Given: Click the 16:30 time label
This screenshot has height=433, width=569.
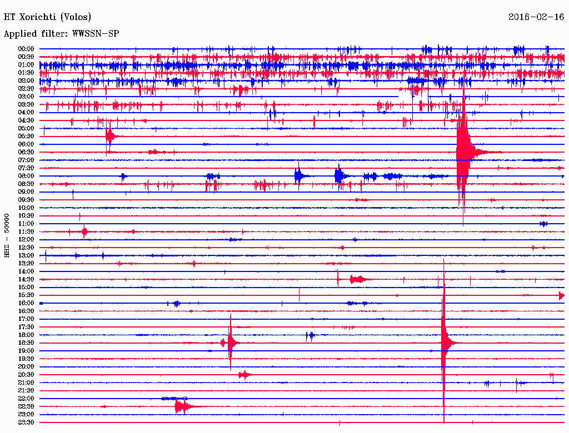Looking at the screenshot, I should (x=26, y=311).
